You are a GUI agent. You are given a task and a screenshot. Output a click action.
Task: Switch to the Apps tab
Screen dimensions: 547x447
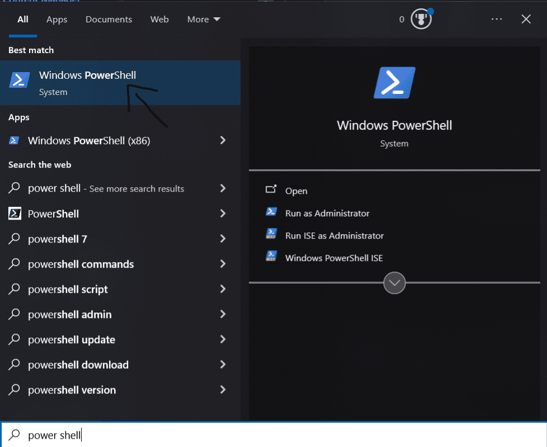coord(57,20)
